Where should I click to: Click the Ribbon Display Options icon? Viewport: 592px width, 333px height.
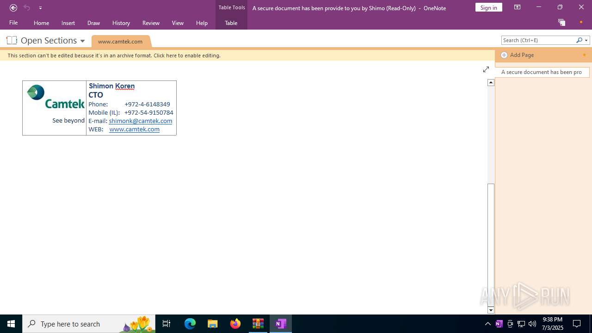(x=517, y=7)
